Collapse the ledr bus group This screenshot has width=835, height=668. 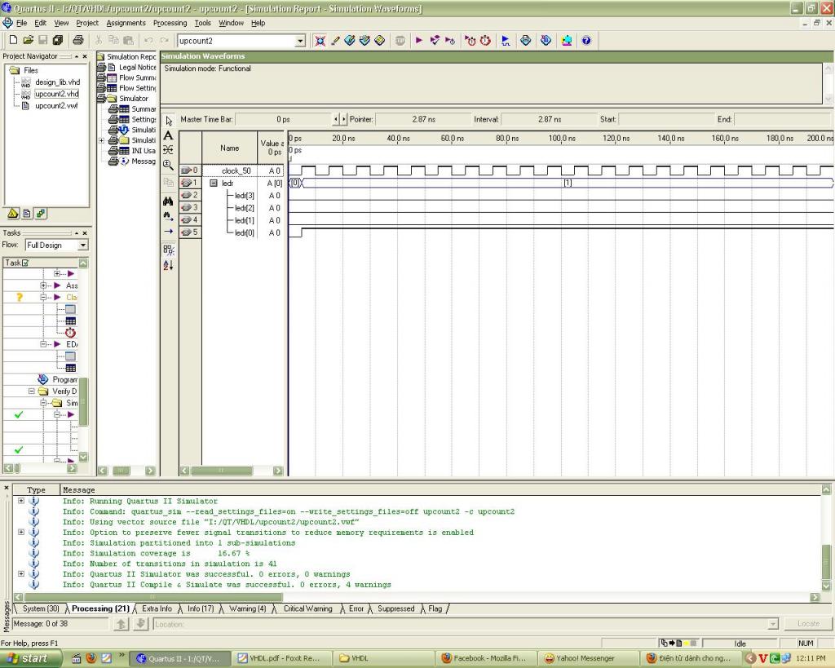(x=214, y=184)
